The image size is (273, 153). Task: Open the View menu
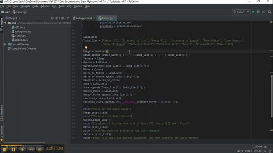pyautogui.click(x=16, y=6)
